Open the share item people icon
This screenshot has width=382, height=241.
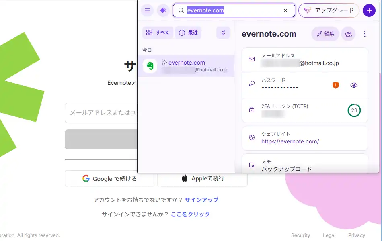coord(348,34)
